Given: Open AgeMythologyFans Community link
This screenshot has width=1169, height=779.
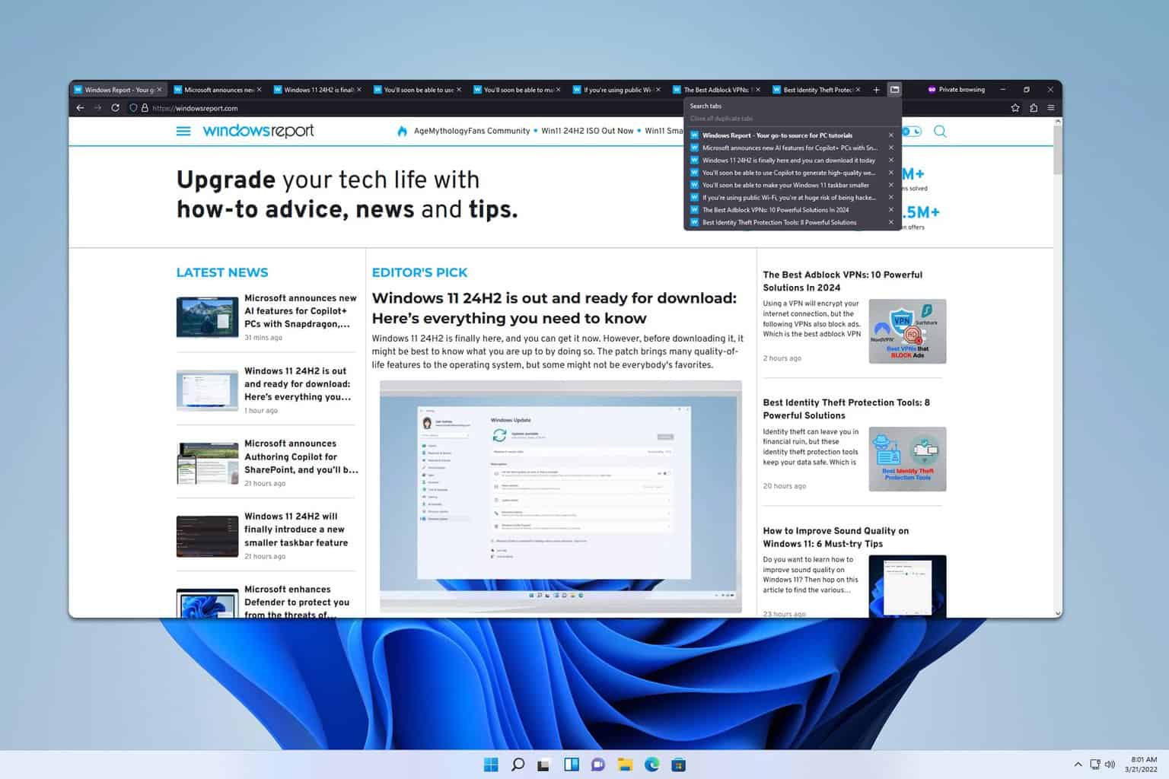Looking at the screenshot, I should point(472,131).
